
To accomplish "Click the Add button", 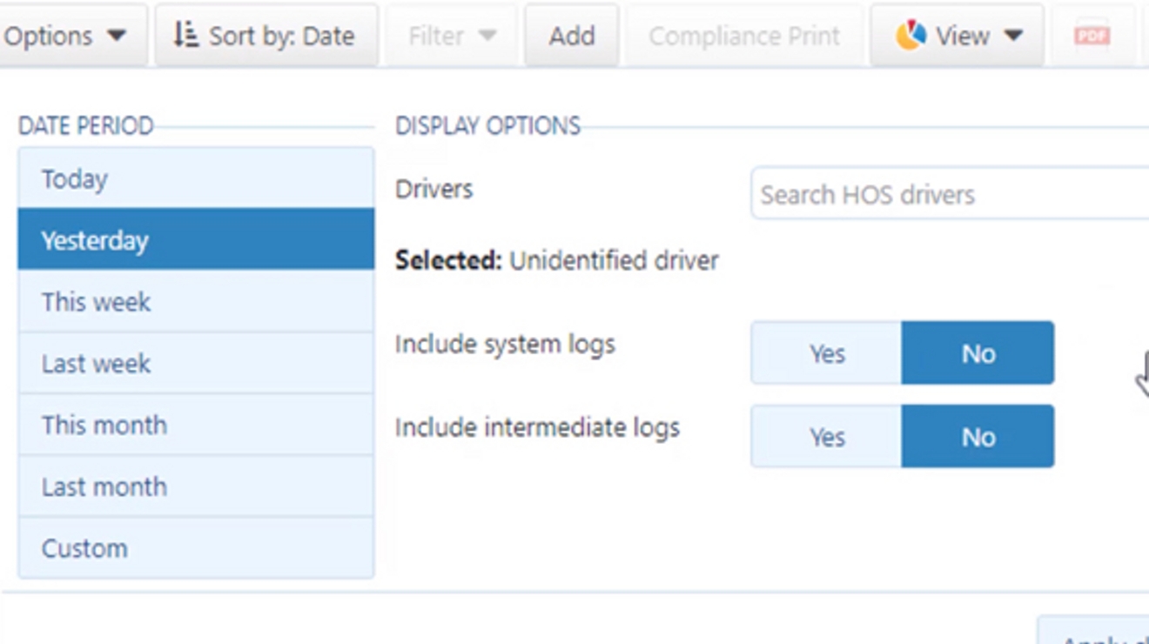I will (x=572, y=36).
